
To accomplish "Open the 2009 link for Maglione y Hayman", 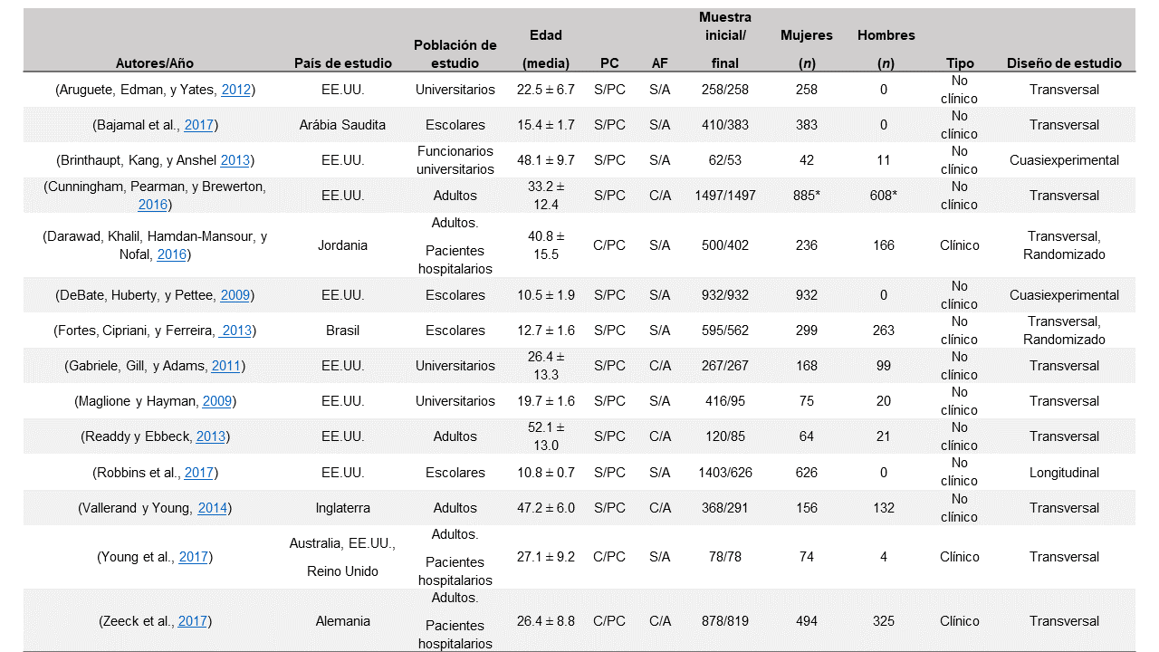I will 217,401.
